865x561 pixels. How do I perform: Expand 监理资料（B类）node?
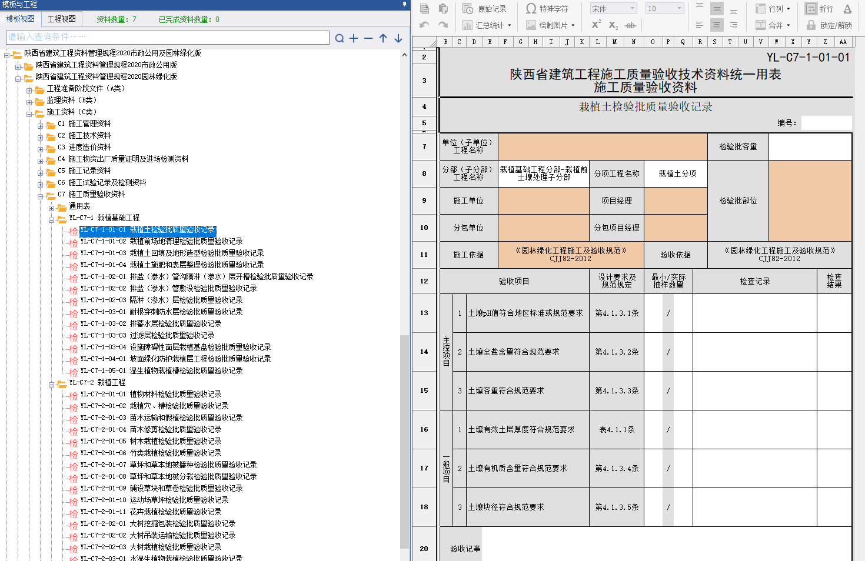pos(29,102)
